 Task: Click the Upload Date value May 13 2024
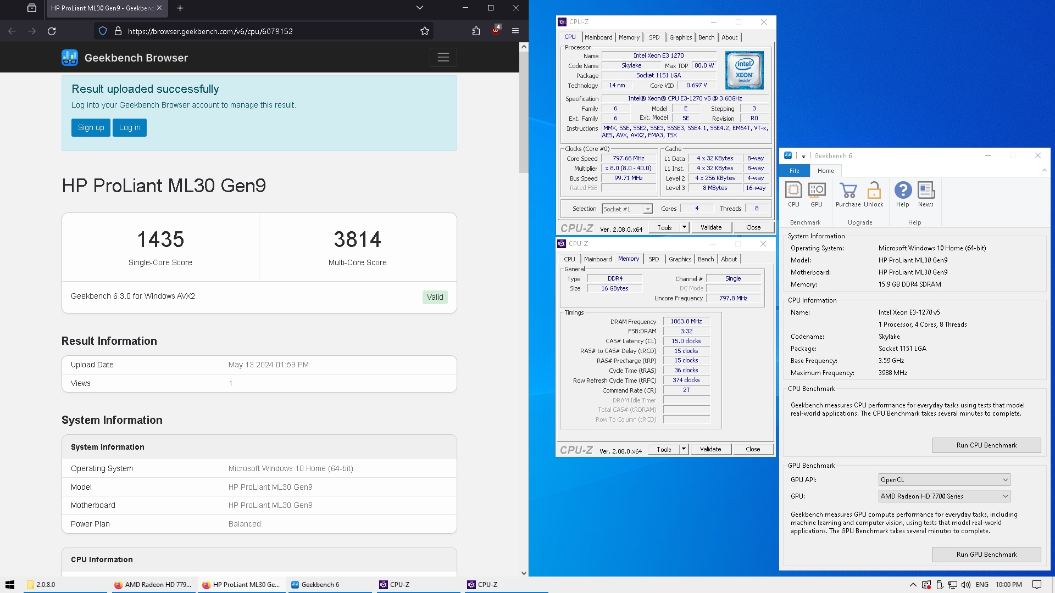(x=269, y=365)
